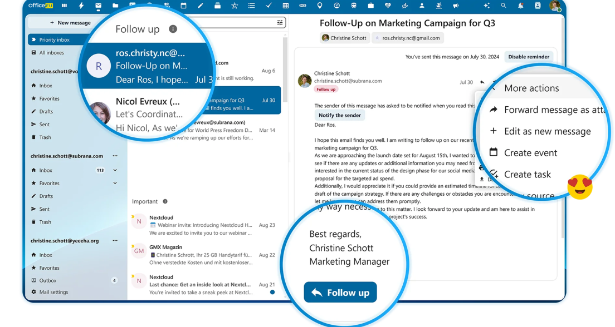Open the Maps location pin icon
Screen dimensions: 615x327
tap(320, 6)
